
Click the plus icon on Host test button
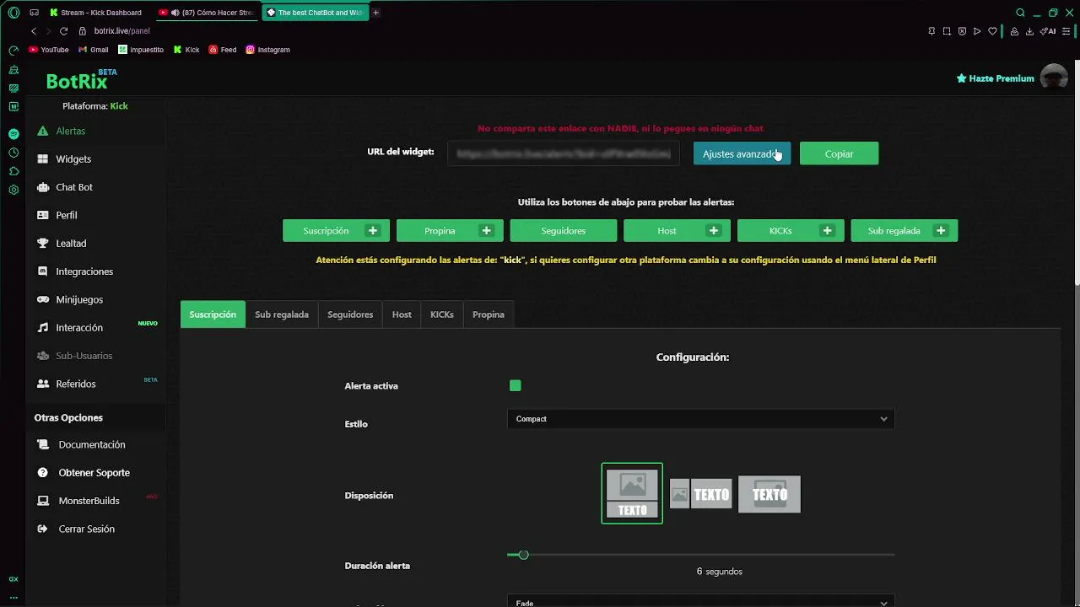coord(713,230)
